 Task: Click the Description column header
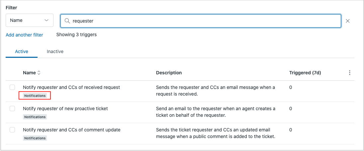tap(169, 73)
